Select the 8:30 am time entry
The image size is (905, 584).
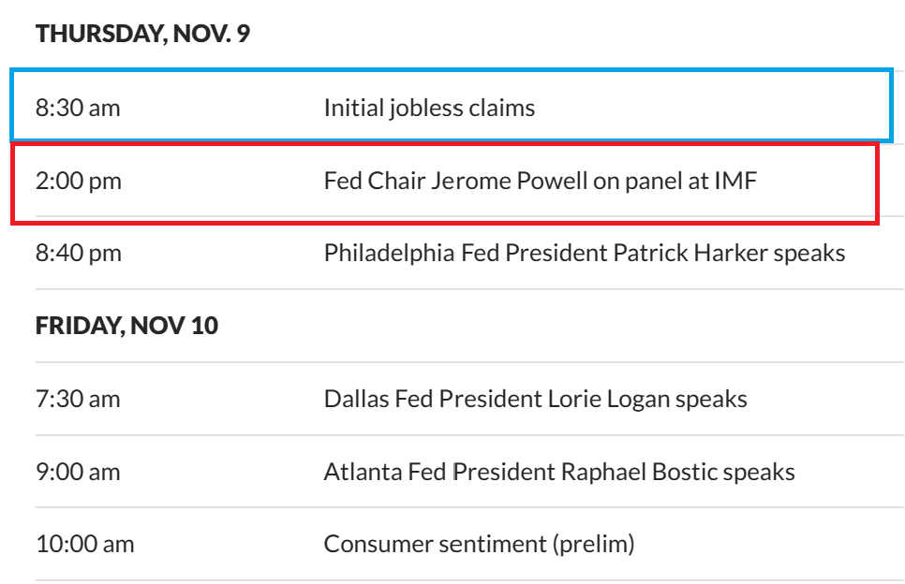pos(78,108)
